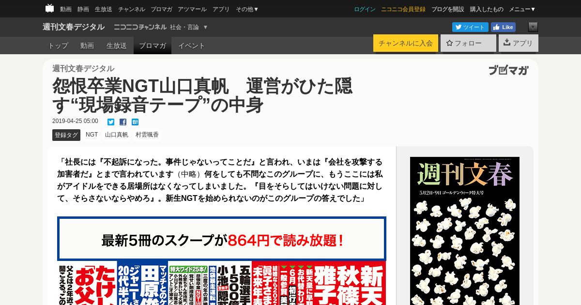Open the 週刊文春 magazine cover image

pos(465,231)
